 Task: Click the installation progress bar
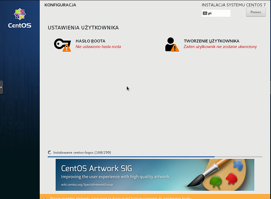155,157
